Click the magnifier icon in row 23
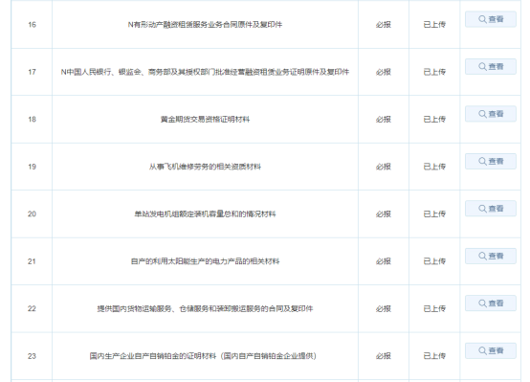This screenshot has width=530, height=382. tap(482, 350)
